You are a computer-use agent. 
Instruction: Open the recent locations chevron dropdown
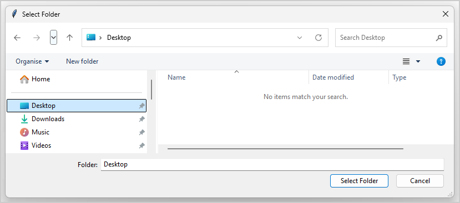click(x=53, y=38)
